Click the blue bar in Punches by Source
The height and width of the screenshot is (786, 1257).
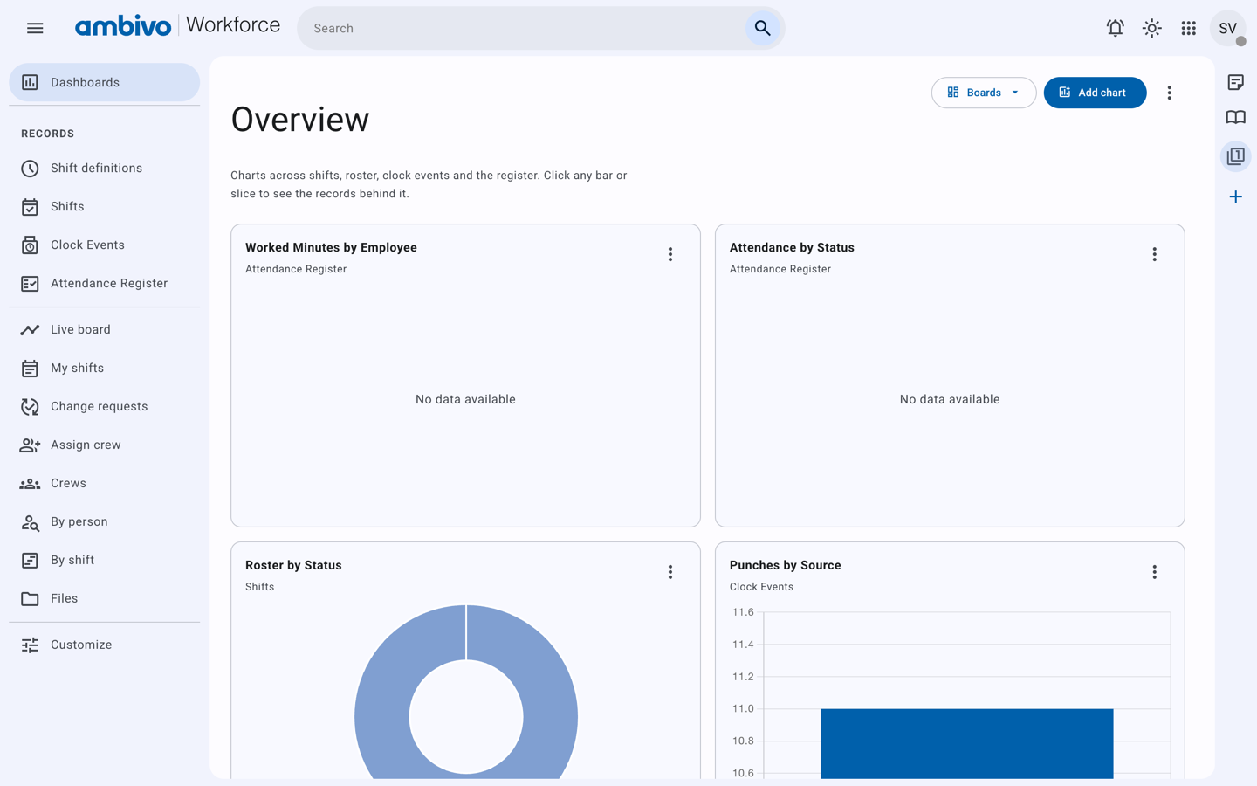click(966, 743)
